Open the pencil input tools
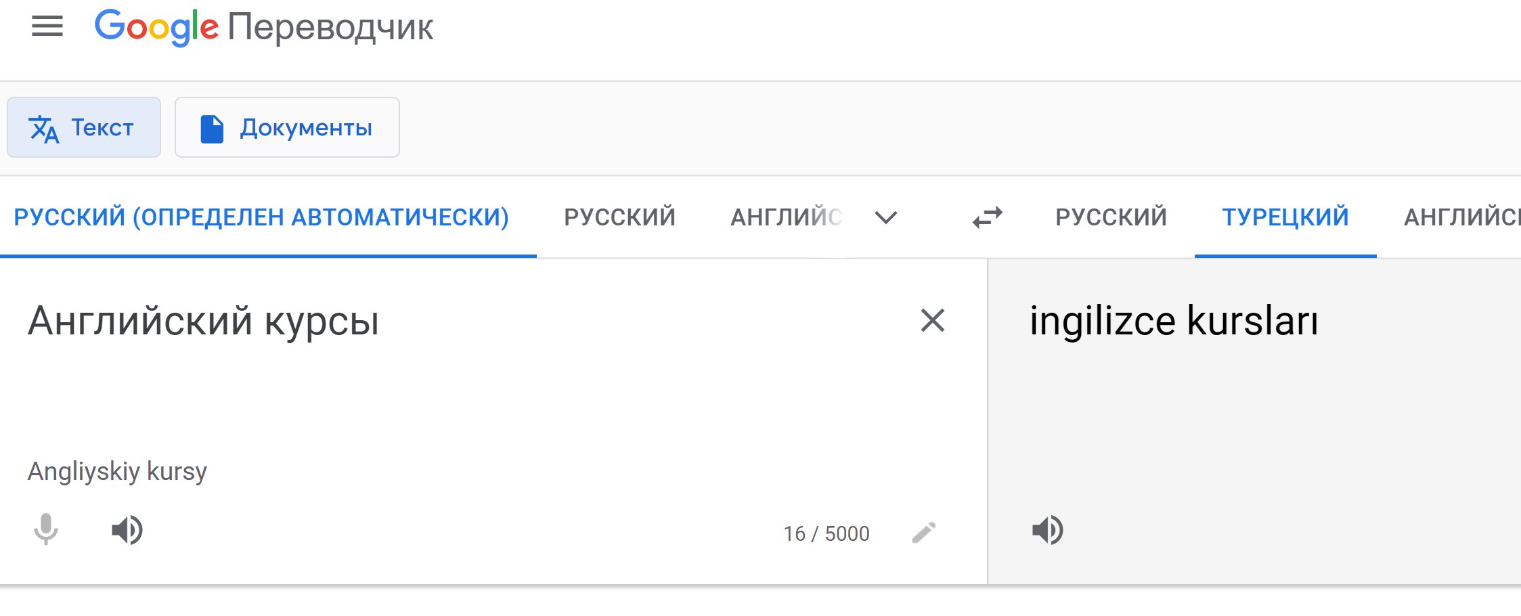Screen dimensions: 1521x616 click(x=924, y=533)
